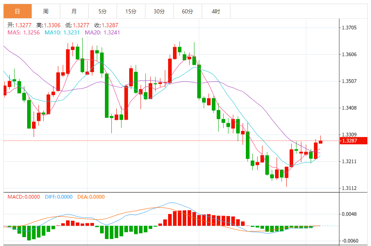
Task: Open the 30分 timeframe tab
Action: click(159, 11)
